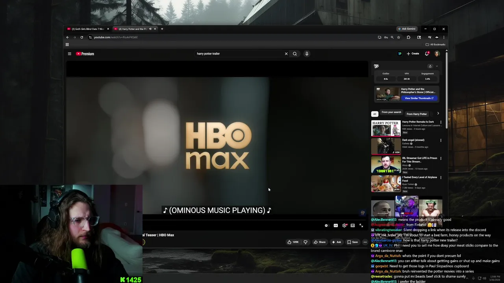Click the Create button in YouTube header

tap(413, 53)
